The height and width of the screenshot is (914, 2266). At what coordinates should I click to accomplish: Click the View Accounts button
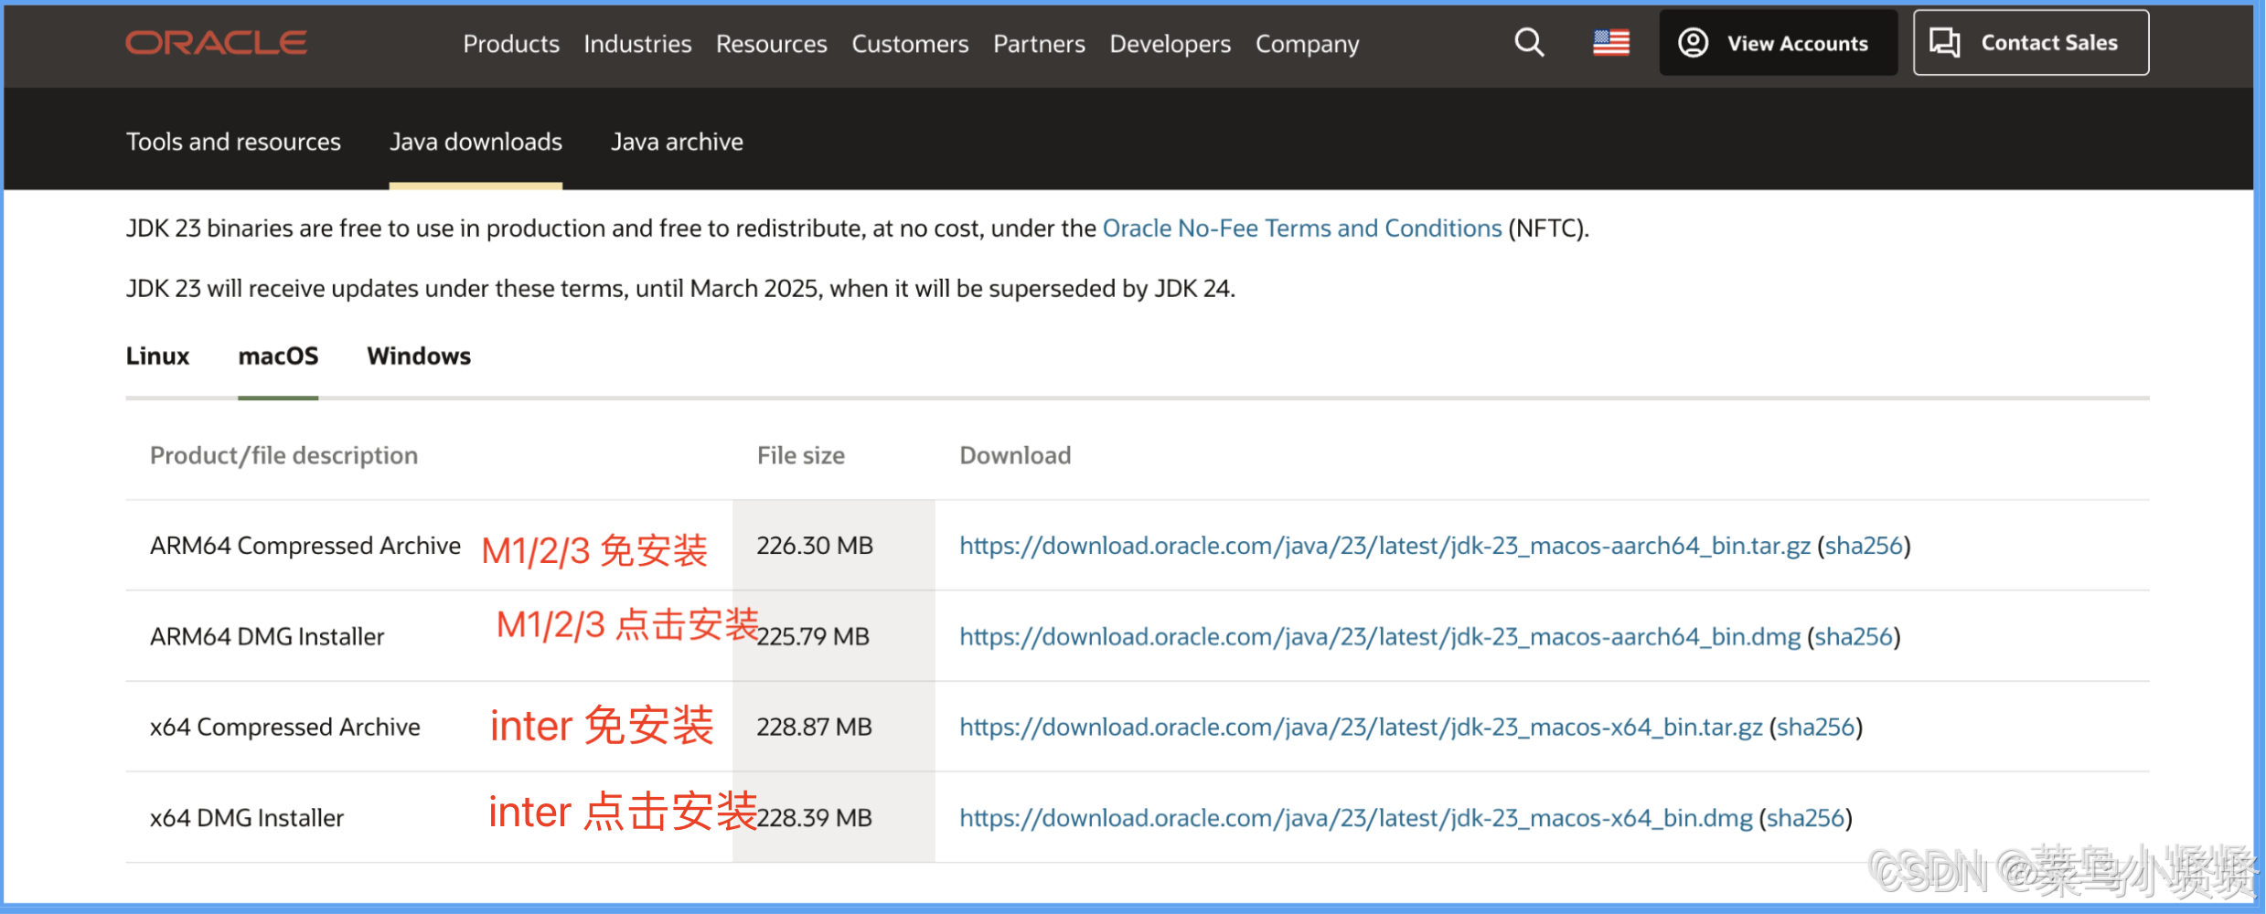point(1778,43)
